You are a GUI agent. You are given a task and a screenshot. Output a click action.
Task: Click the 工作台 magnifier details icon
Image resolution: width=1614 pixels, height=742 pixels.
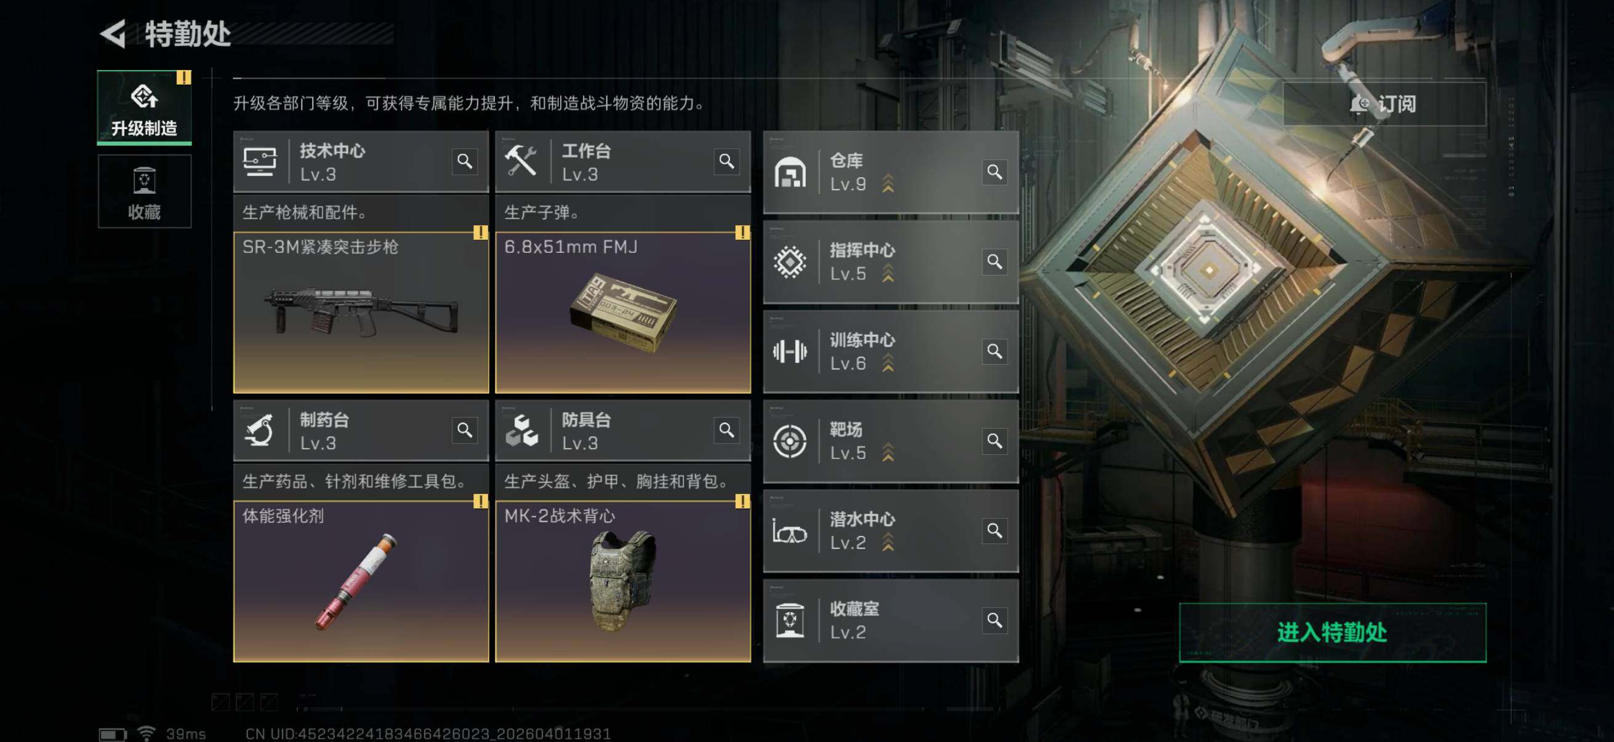(726, 162)
